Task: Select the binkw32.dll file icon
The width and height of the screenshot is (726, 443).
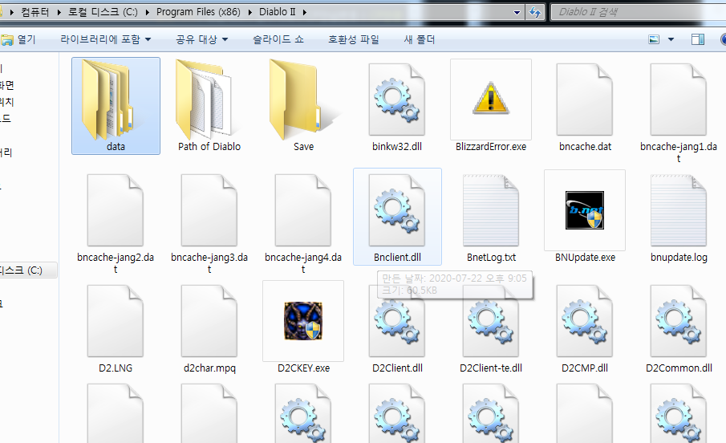Action: 397,100
